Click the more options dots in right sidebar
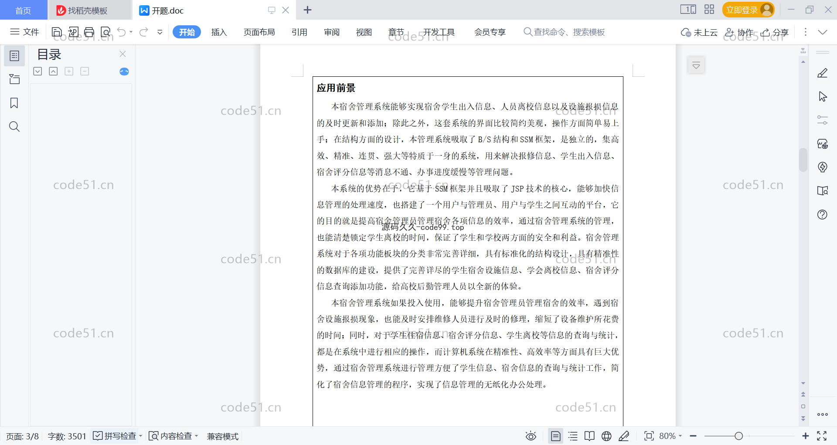This screenshot has height=445, width=837. pos(823,414)
